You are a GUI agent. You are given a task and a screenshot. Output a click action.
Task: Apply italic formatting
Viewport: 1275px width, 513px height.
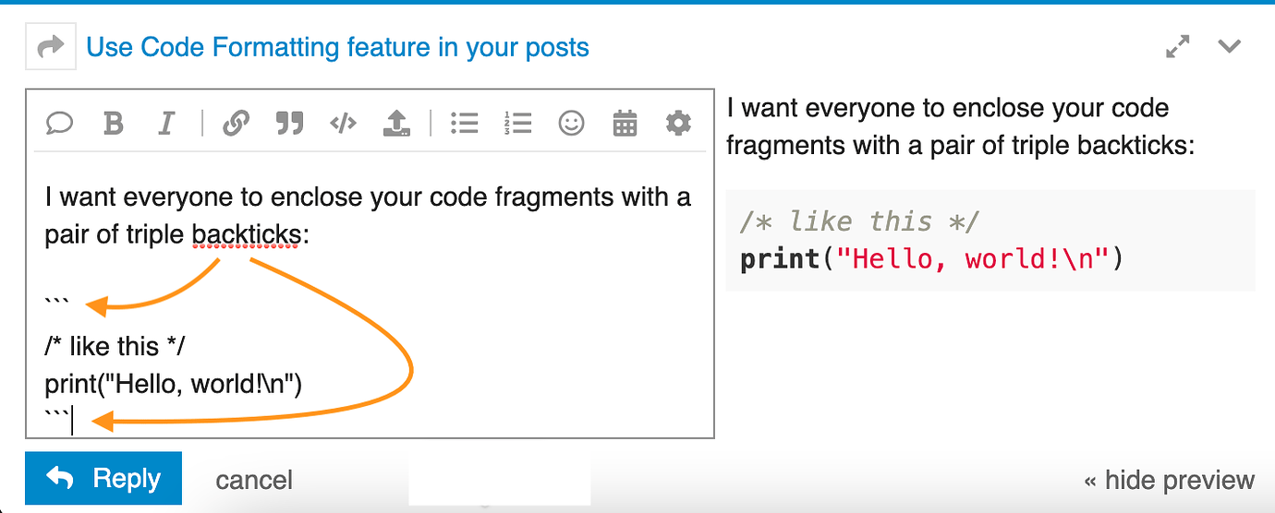coord(166,123)
